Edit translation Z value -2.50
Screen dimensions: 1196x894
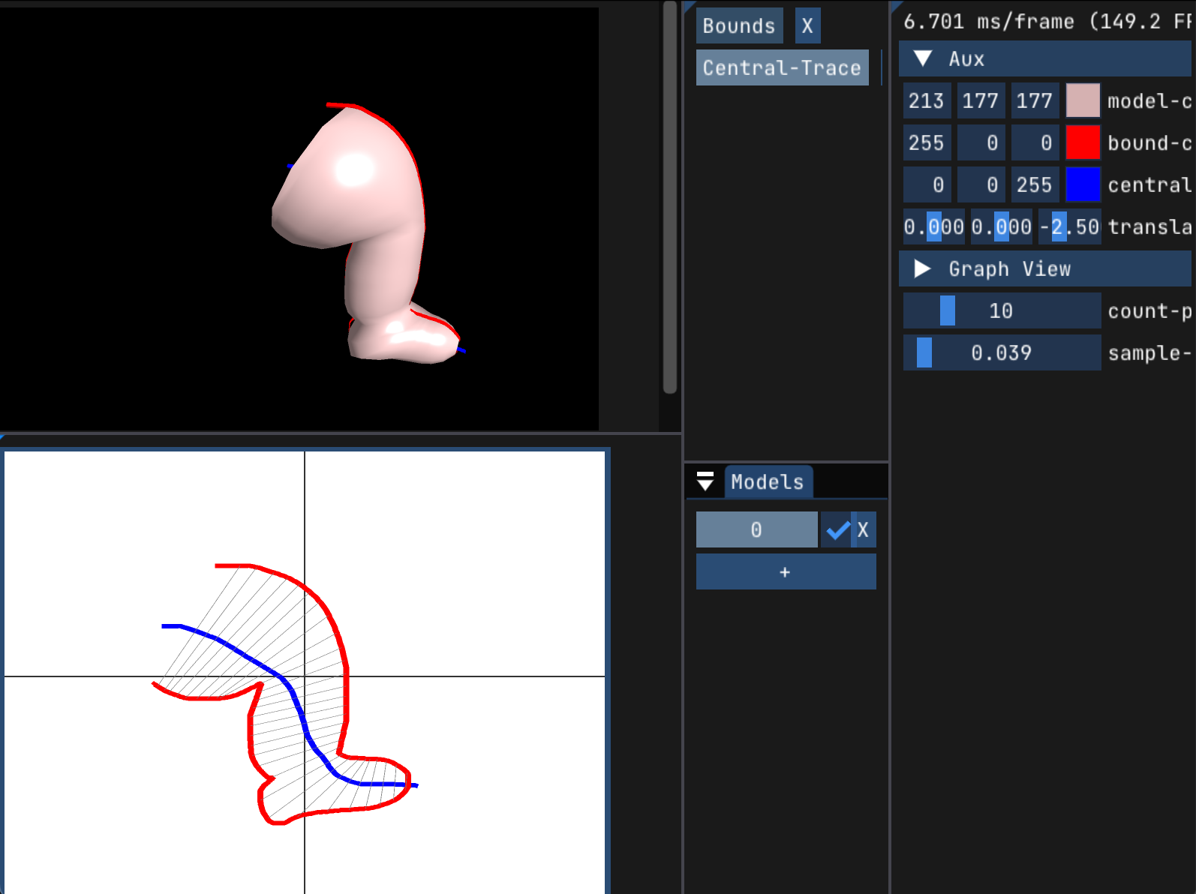click(x=1069, y=226)
